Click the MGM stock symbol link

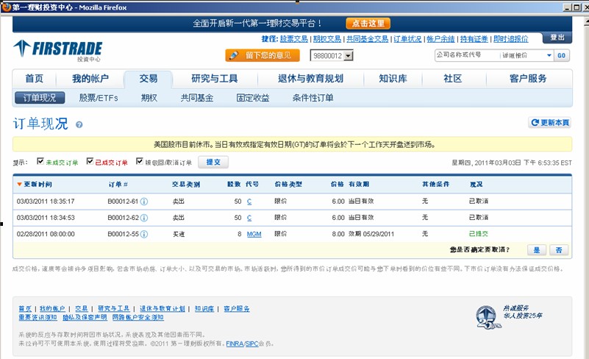pos(254,234)
